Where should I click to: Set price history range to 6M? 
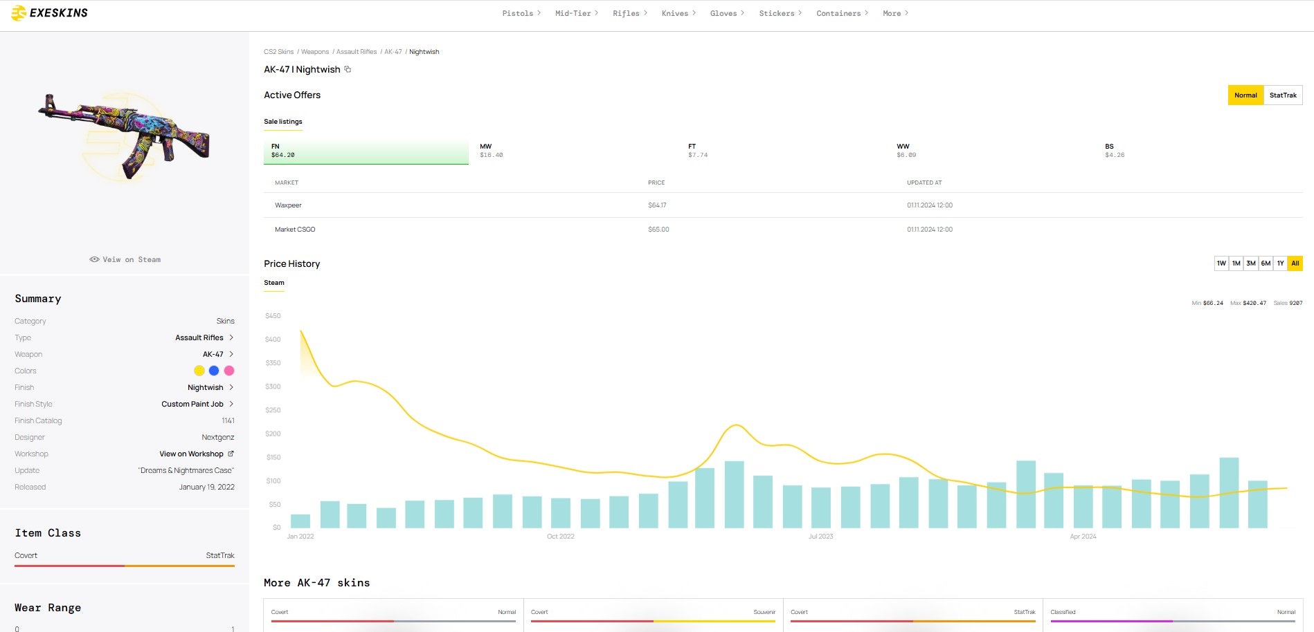point(1266,263)
